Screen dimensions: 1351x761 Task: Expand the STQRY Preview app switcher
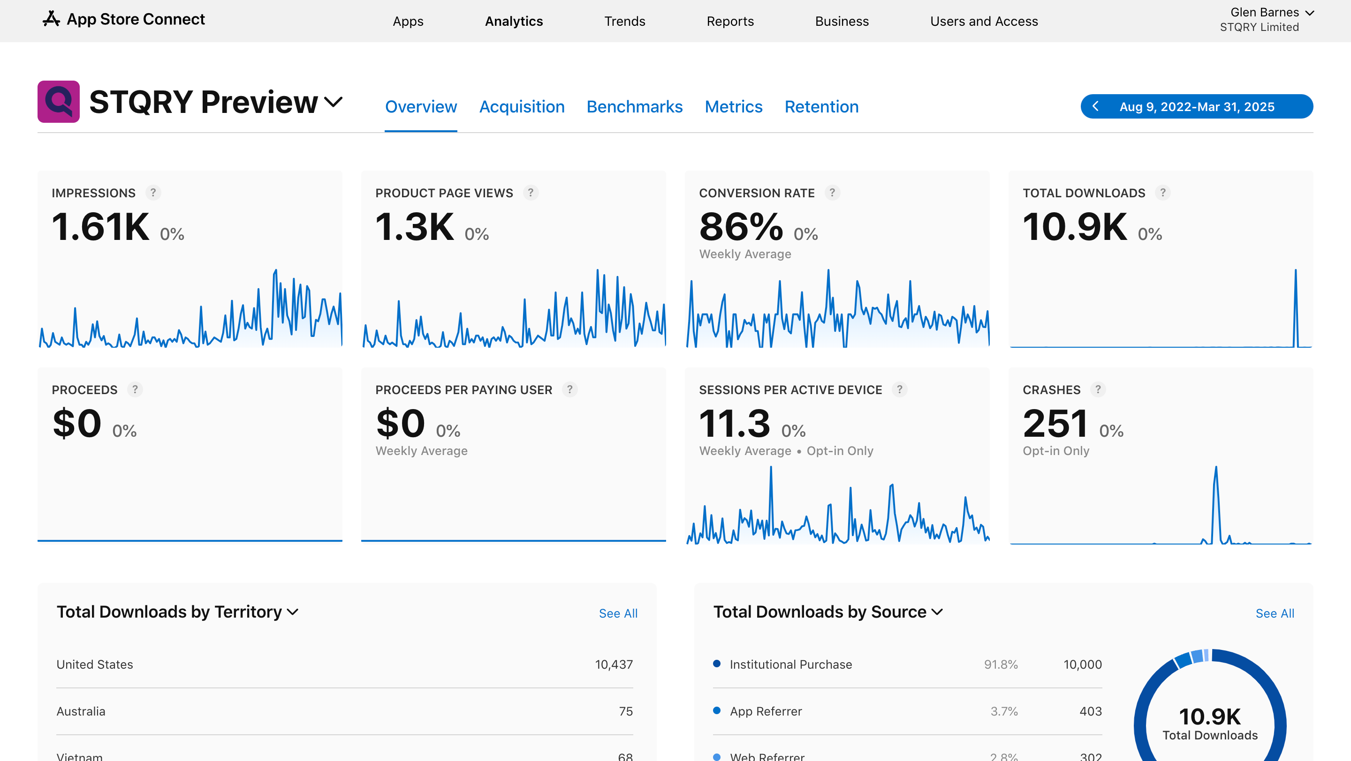tap(334, 102)
